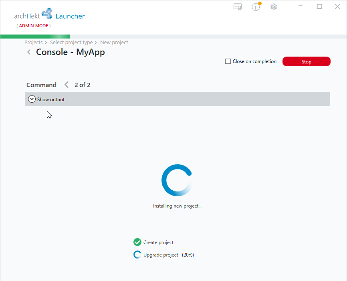Click the archITekt Launcher logo
Viewport: 347px width, 281px height.
tap(50, 14)
